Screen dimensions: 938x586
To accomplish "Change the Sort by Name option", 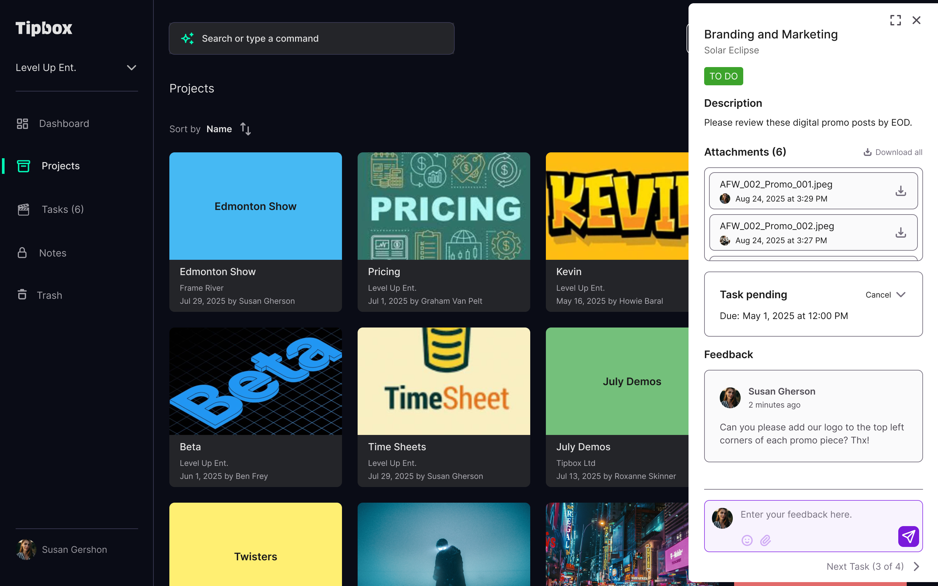I will point(220,129).
